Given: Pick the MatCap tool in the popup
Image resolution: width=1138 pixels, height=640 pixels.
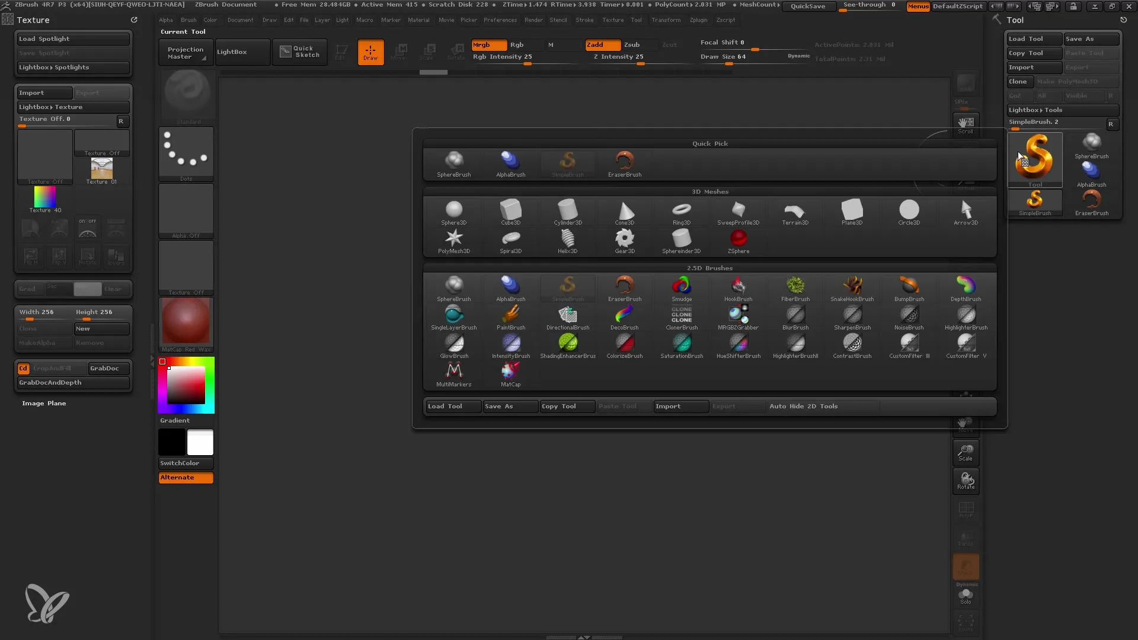Looking at the screenshot, I should coord(510,375).
